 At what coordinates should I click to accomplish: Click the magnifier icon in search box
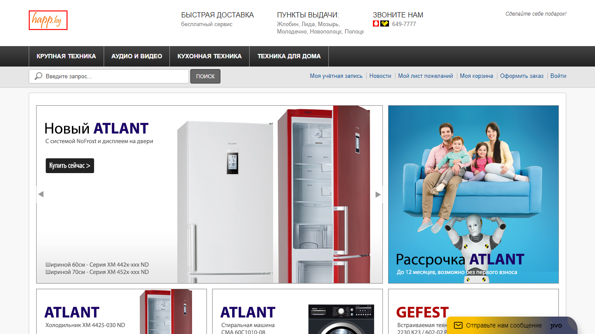pos(38,76)
